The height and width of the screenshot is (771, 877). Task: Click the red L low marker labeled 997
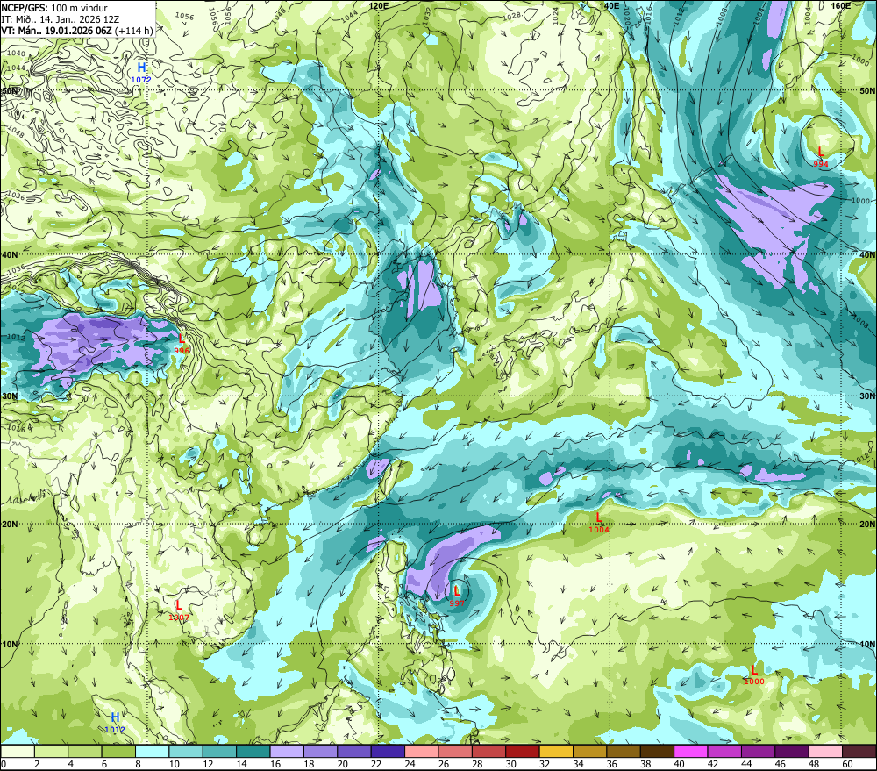point(456,591)
